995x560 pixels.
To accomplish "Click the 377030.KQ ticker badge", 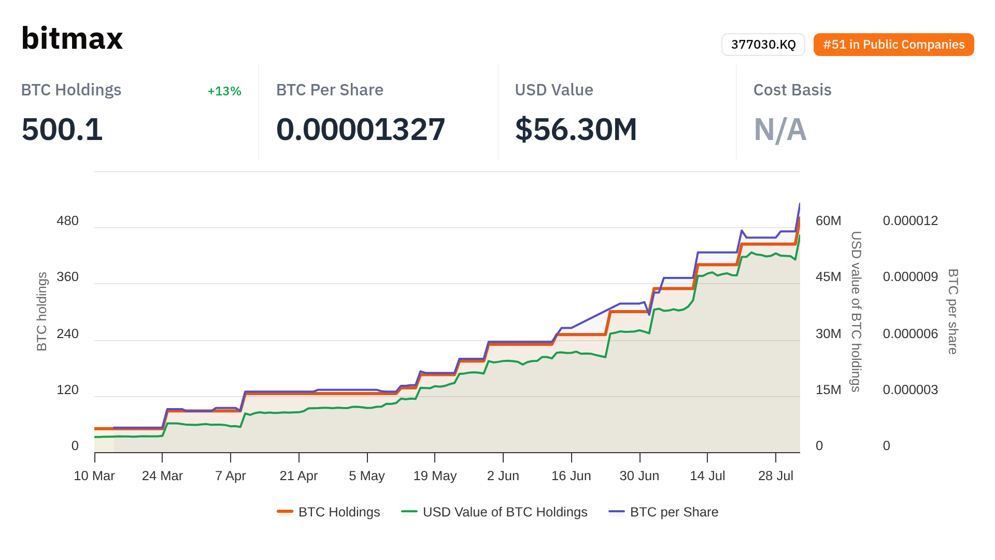I will [x=763, y=45].
